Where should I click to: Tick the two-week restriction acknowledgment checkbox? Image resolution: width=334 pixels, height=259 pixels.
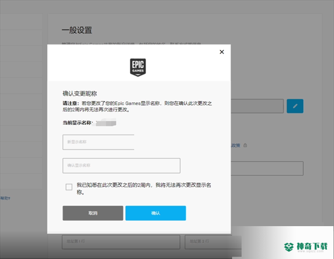pyautogui.click(x=69, y=187)
